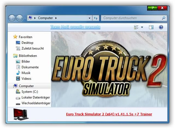Open 'Lokaler Datenträger' drive

pos(36,97)
